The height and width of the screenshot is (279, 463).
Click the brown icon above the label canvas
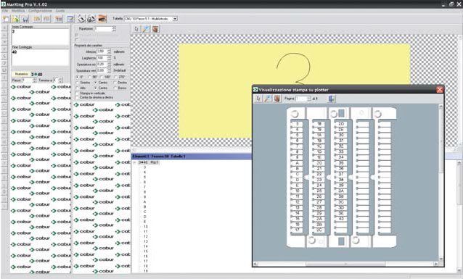155,29
